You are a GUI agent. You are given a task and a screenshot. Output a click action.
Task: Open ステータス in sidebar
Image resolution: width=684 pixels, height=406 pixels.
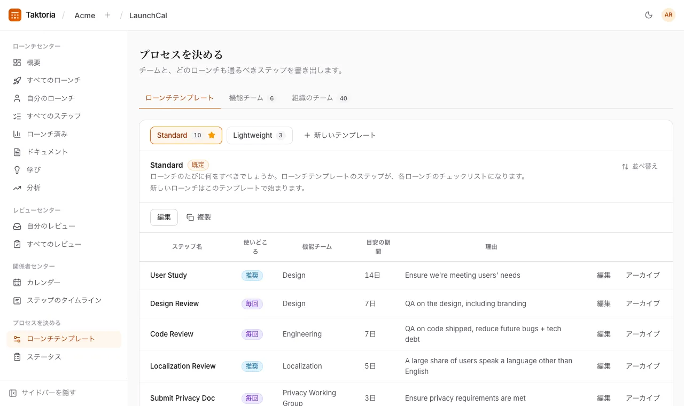coord(64,357)
